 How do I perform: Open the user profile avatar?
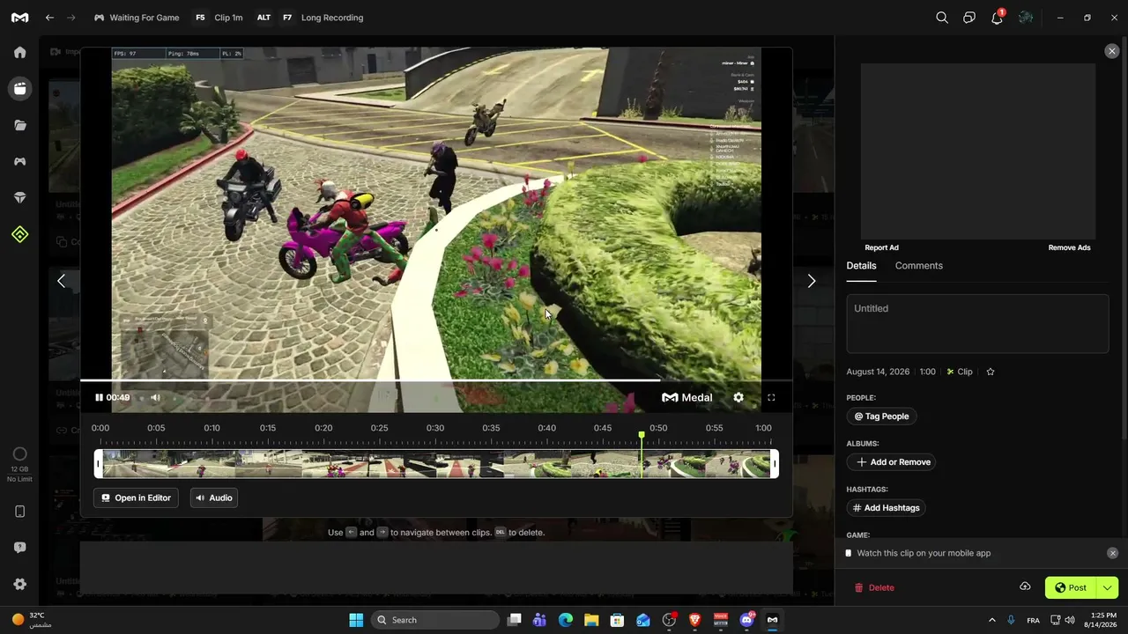pos(1026,18)
